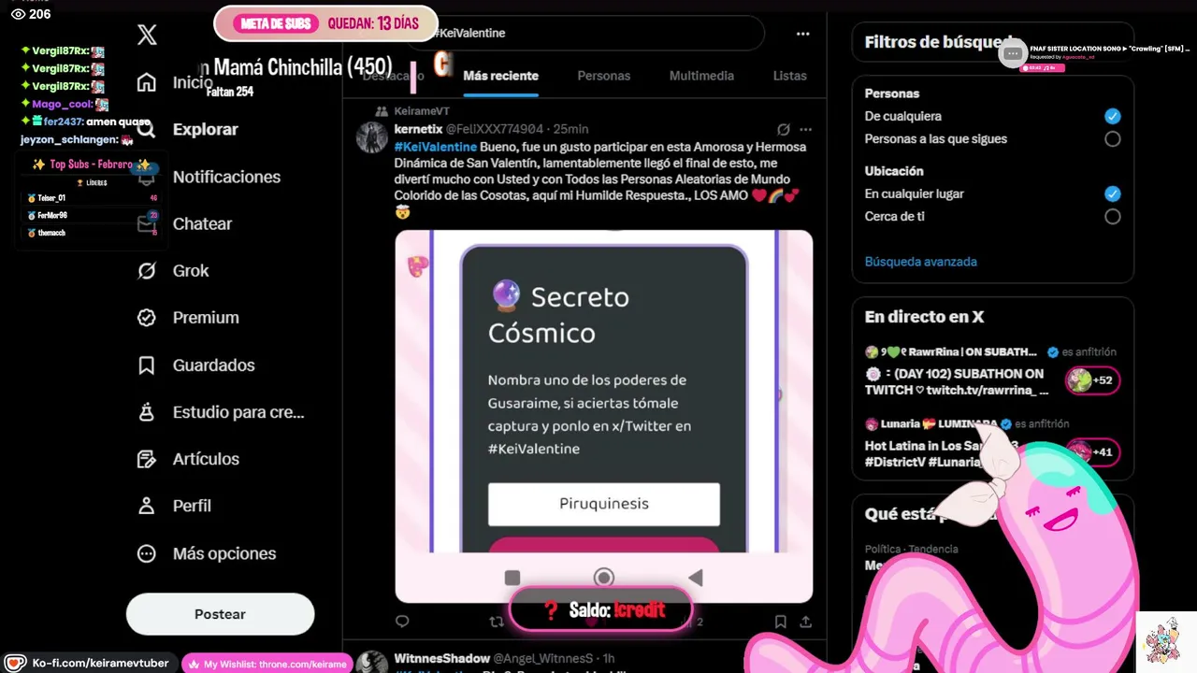Image resolution: width=1197 pixels, height=673 pixels.
Task: Open Chatear messages
Action: coord(202,223)
